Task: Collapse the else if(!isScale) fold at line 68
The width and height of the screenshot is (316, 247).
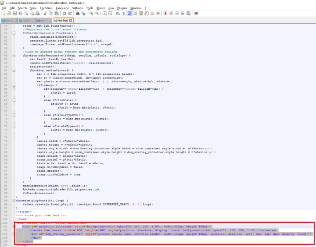Action: point(14,100)
